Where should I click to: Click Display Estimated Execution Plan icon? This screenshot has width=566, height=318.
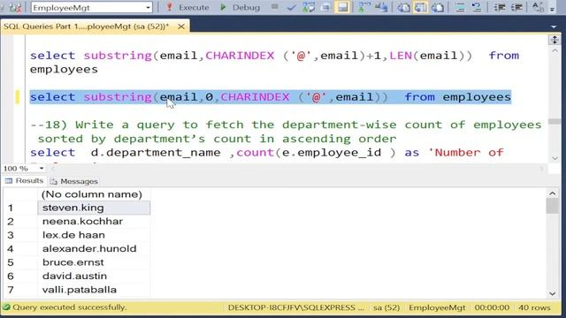pos(309,7)
